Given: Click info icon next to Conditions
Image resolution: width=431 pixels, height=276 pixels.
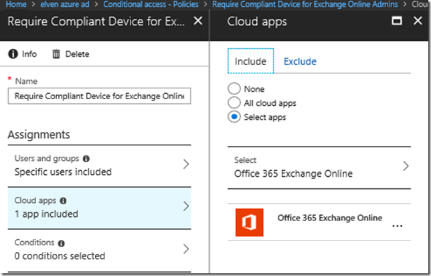Looking at the screenshot, I should (61, 243).
